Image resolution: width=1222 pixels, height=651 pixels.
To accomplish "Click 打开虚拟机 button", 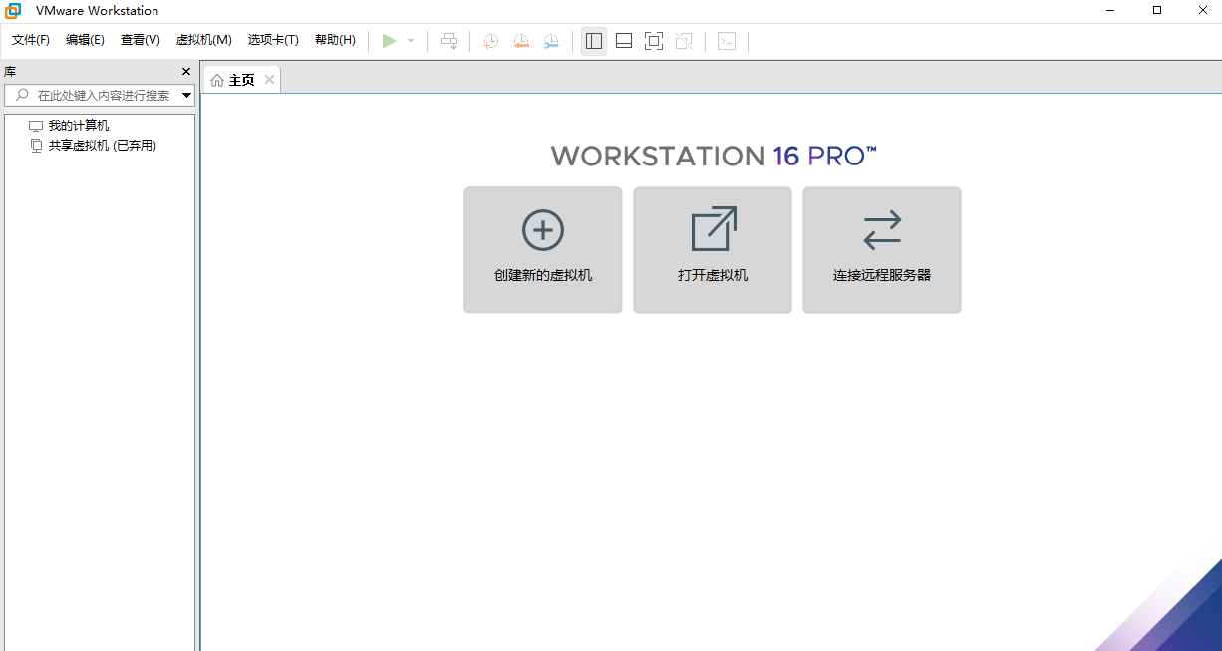I will tap(713, 250).
